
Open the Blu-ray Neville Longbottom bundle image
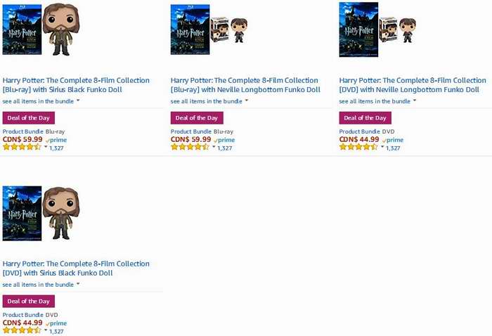click(209, 30)
